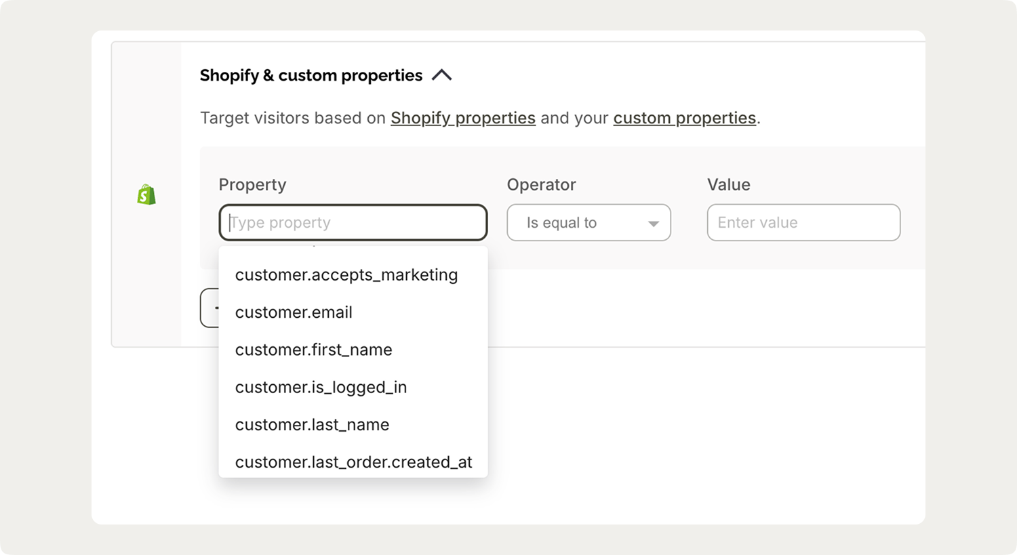
Task: Select the customer.is_logged_in option
Action: point(321,388)
